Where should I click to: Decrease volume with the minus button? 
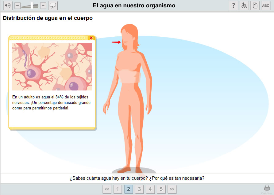(17, 6)
